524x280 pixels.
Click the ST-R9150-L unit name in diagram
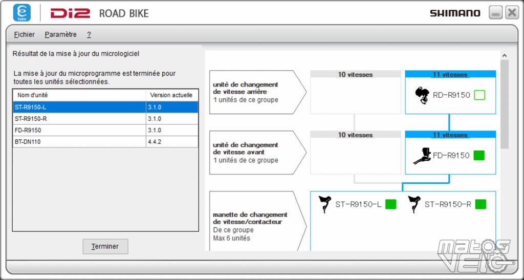[358, 204]
